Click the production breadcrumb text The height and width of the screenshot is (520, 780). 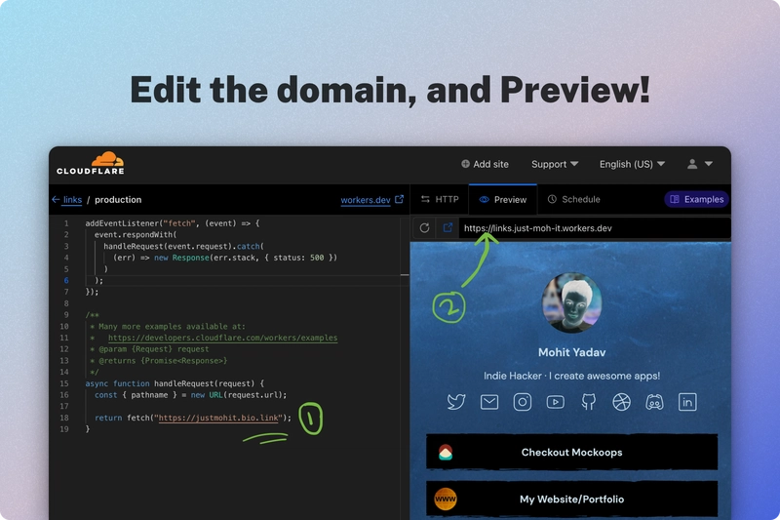tap(118, 200)
